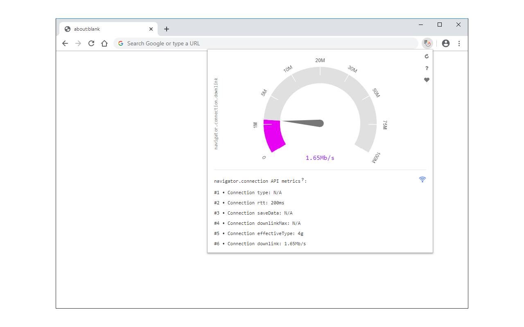Open the network speed extension icon
Viewport: 524px width, 327px height.
point(427,43)
